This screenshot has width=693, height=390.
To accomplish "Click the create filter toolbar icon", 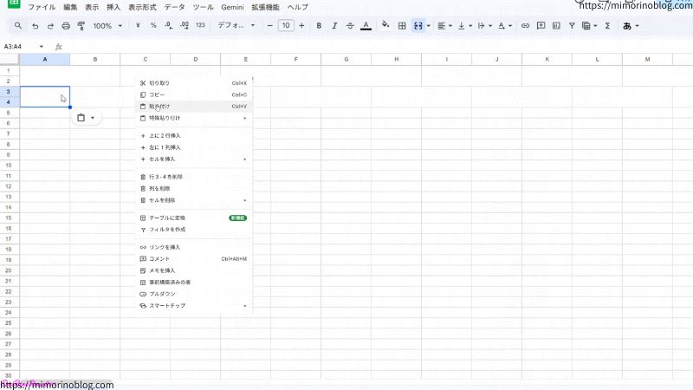I will click(x=572, y=26).
